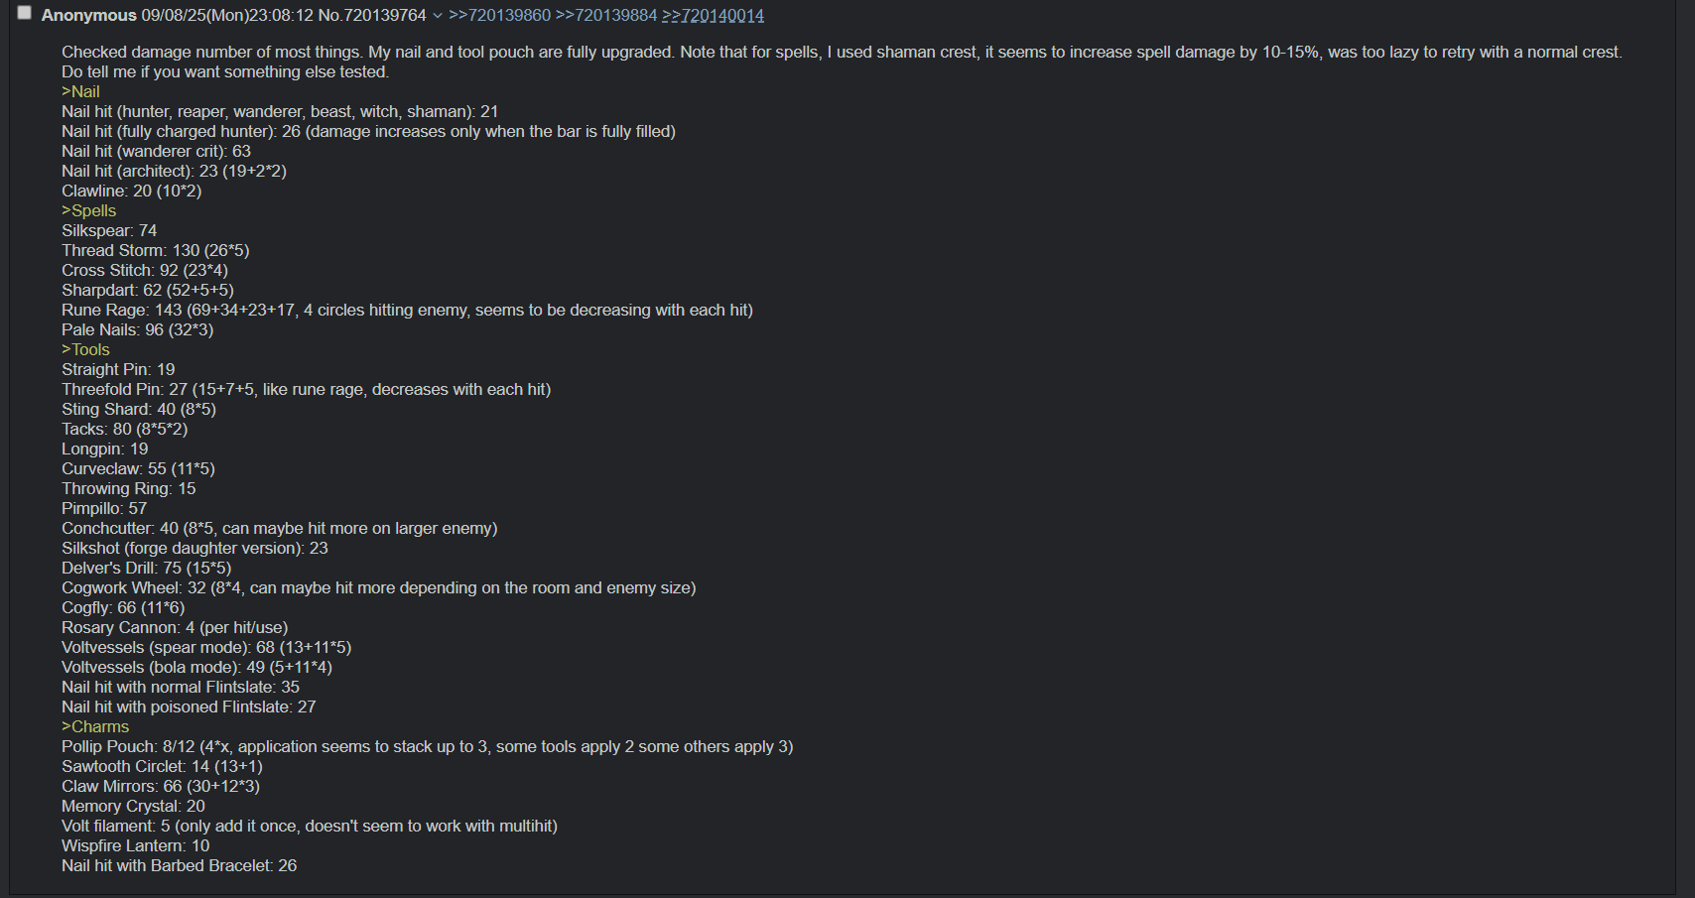Click the >Spells greentext heading
Screen dimensions: 1695x898
coord(89,210)
